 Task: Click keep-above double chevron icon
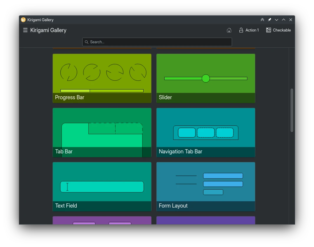pyautogui.click(x=262, y=20)
